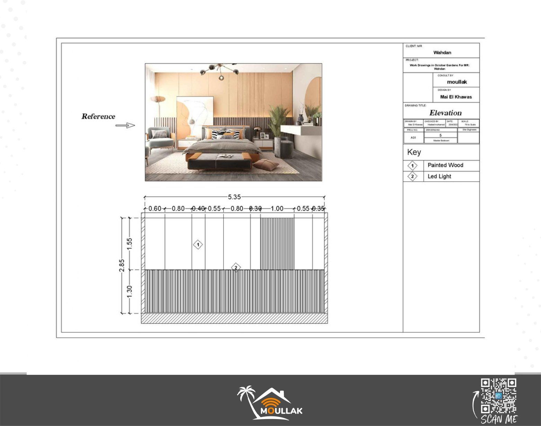Select the Led Light legend entry
Image resolution: width=541 pixels, height=426 pixels.
click(x=439, y=176)
